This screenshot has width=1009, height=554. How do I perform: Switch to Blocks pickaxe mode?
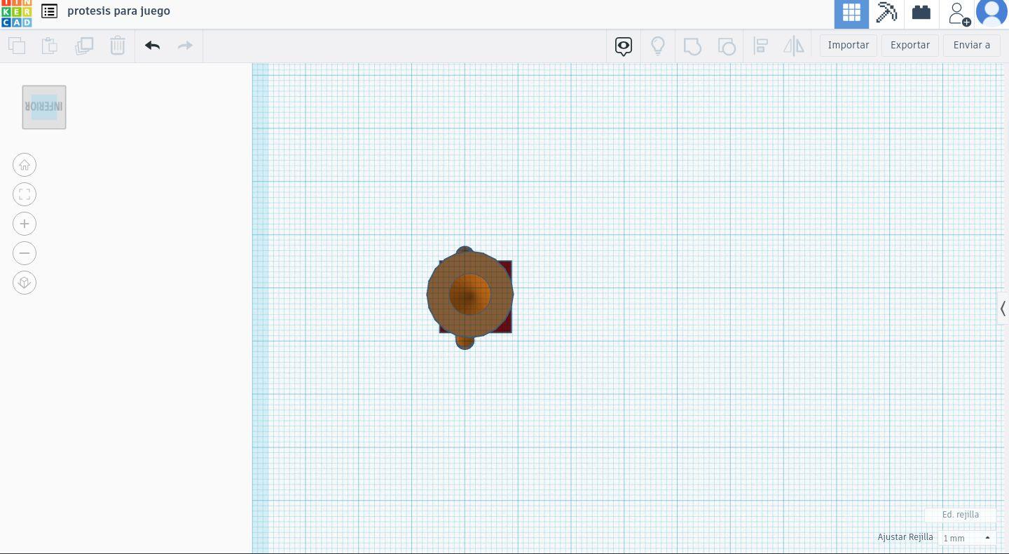(886, 13)
